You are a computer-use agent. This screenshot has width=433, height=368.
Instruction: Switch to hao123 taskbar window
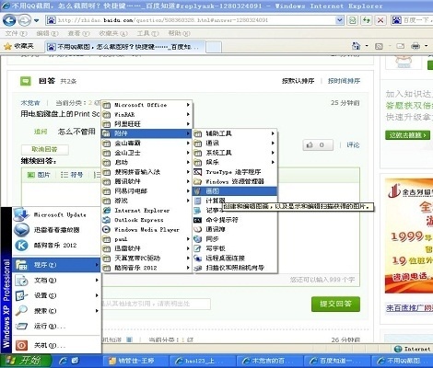click(202, 361)
